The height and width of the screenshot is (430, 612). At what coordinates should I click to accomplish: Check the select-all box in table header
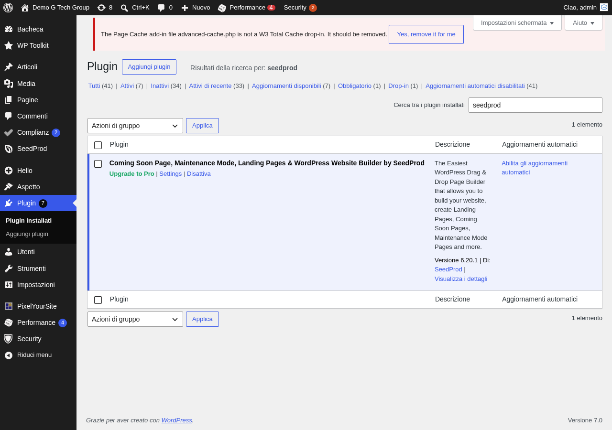[98, 145]
